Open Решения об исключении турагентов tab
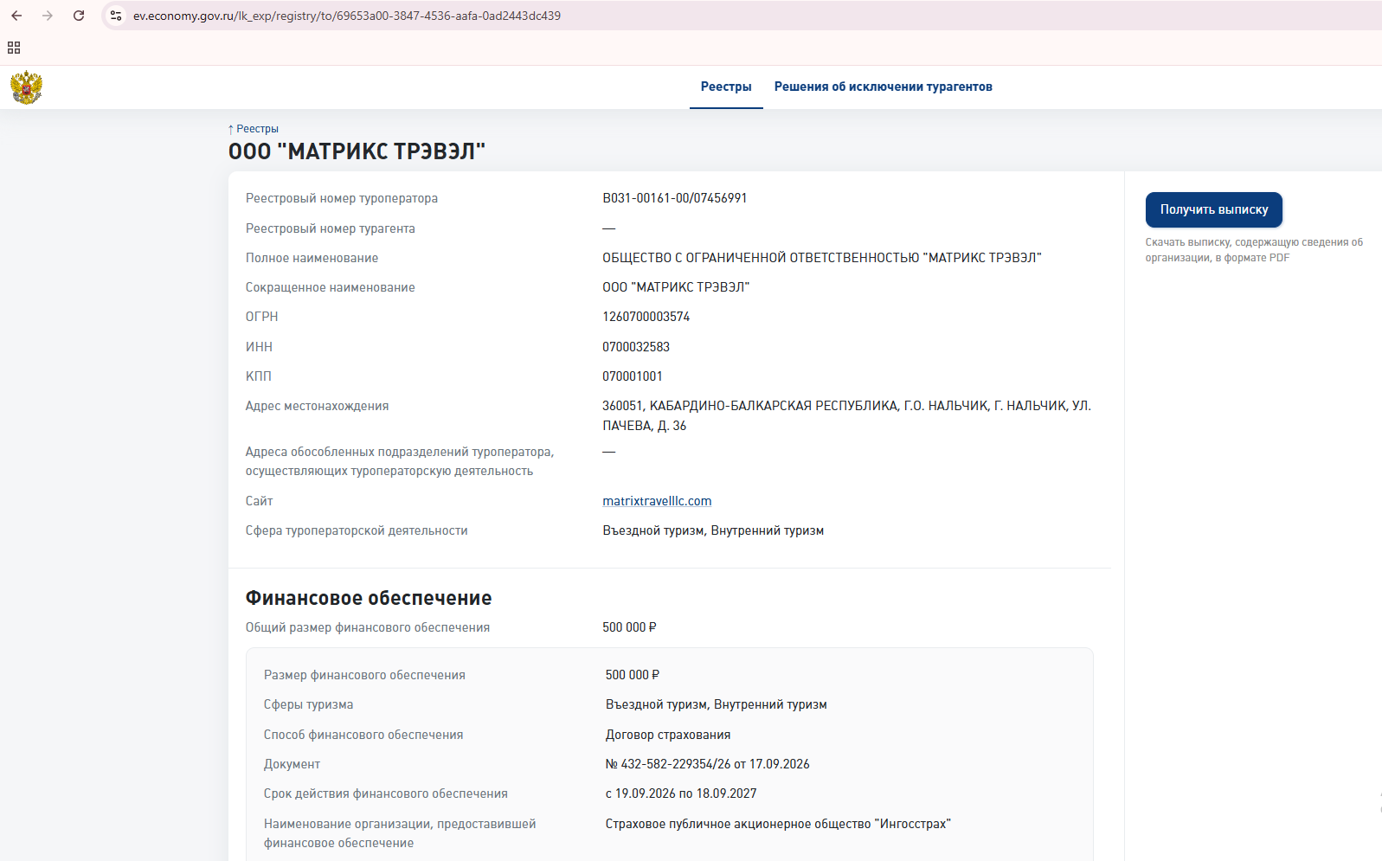 point(883,87)
